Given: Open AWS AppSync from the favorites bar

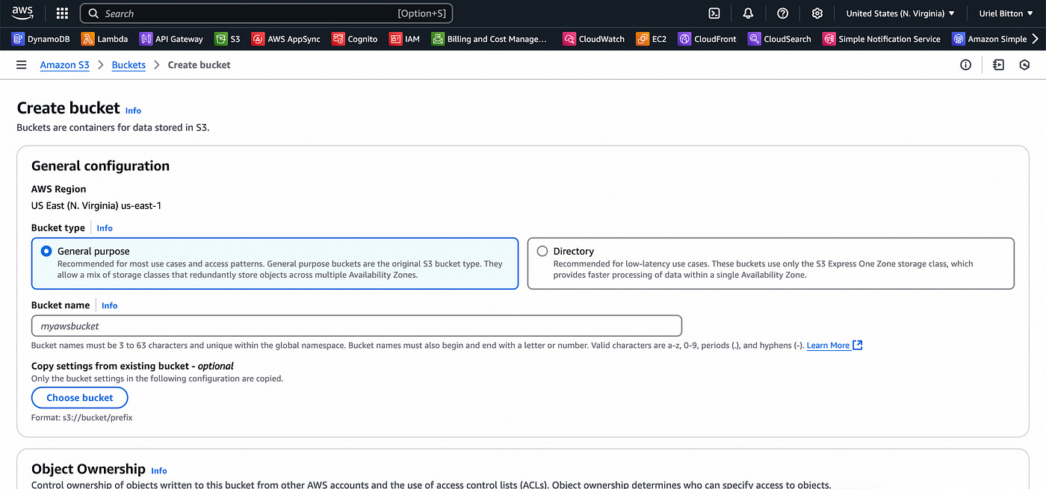Looking at the screenshot, I should [286, 39].
